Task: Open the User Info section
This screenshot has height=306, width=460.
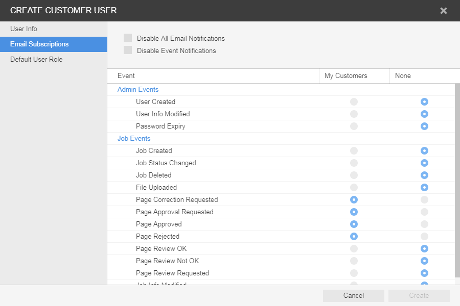Action: (x=24, y=29)
